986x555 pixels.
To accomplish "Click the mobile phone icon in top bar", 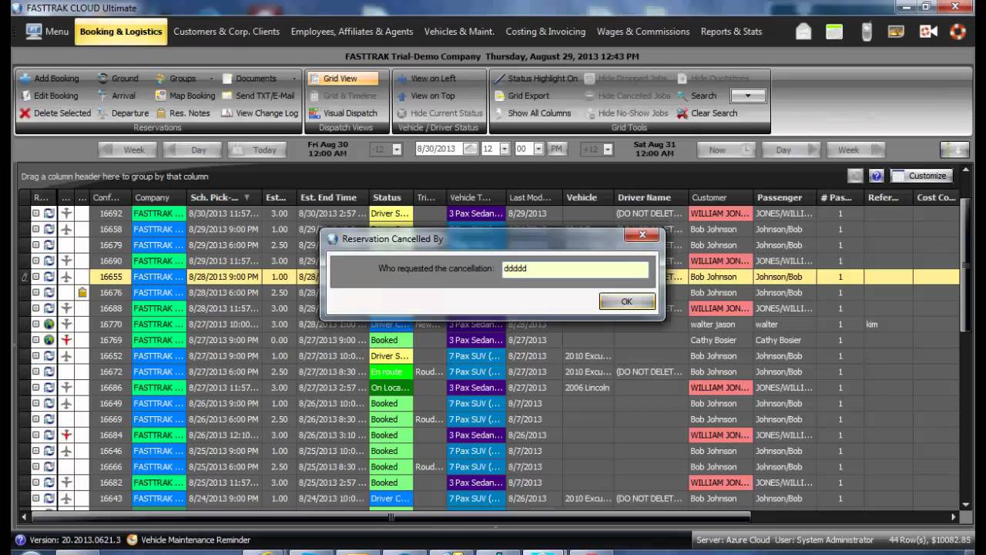I will pyautogui.click(x=867, y=32).
